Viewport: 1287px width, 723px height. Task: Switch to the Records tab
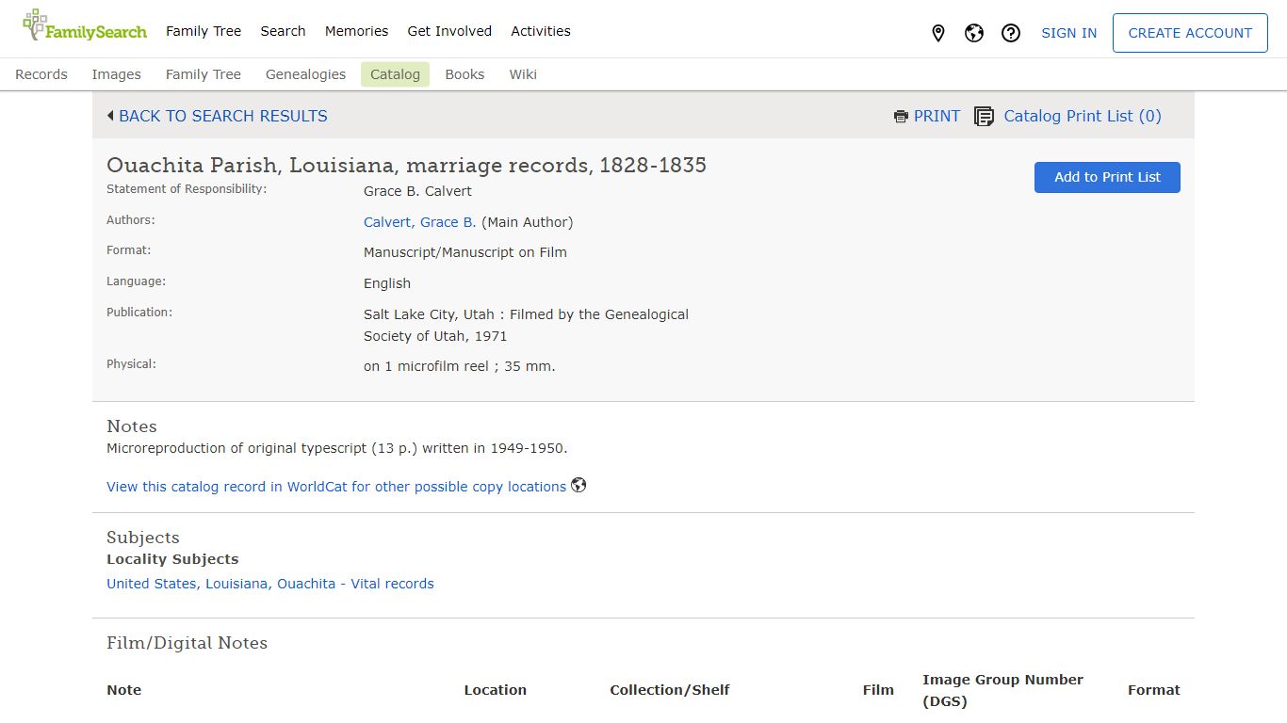coord(41,74)
